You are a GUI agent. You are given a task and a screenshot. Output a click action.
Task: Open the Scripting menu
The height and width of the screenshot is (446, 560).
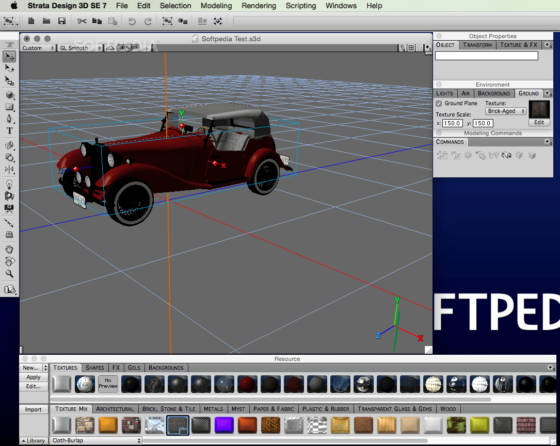301,6
